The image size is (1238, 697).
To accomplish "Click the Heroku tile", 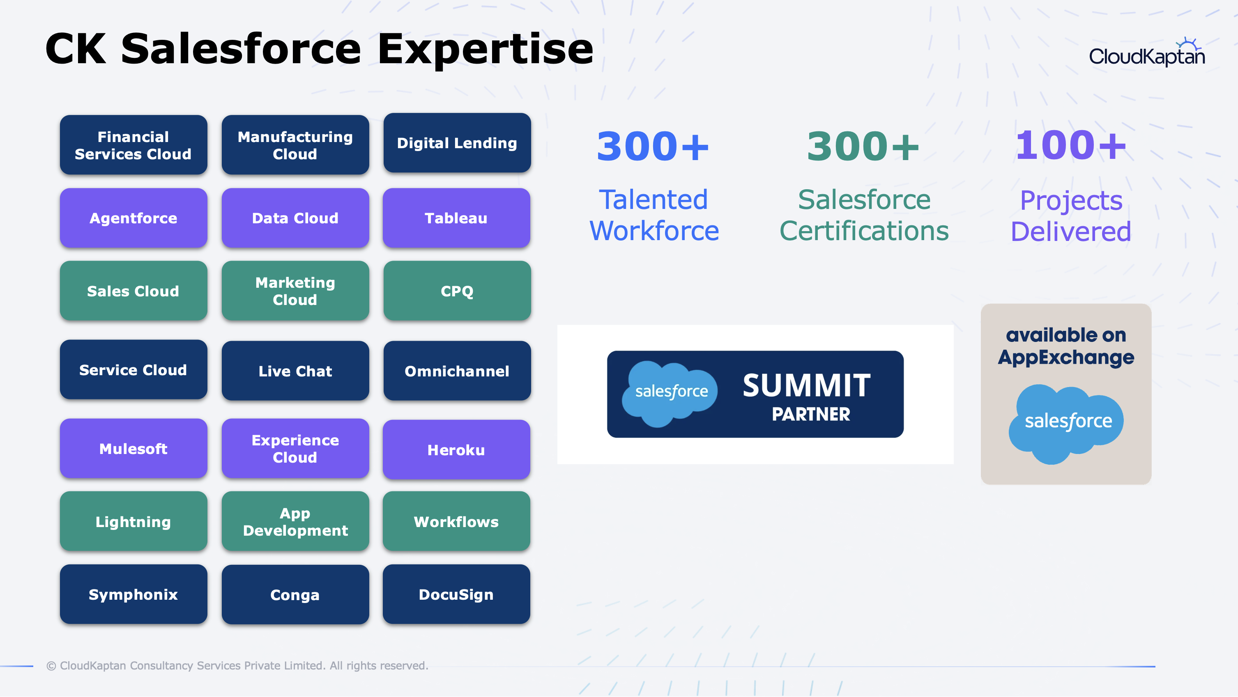I will [x=457, y=449].
